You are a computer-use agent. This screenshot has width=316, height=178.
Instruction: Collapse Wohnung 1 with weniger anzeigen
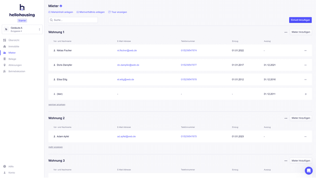pyautogui.click(x=57, y=105)
